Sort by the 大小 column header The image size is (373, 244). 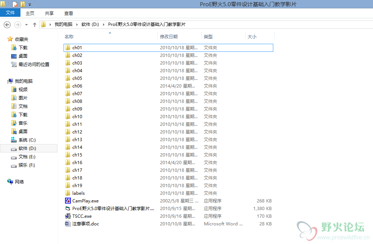click(x=252, y=36)
